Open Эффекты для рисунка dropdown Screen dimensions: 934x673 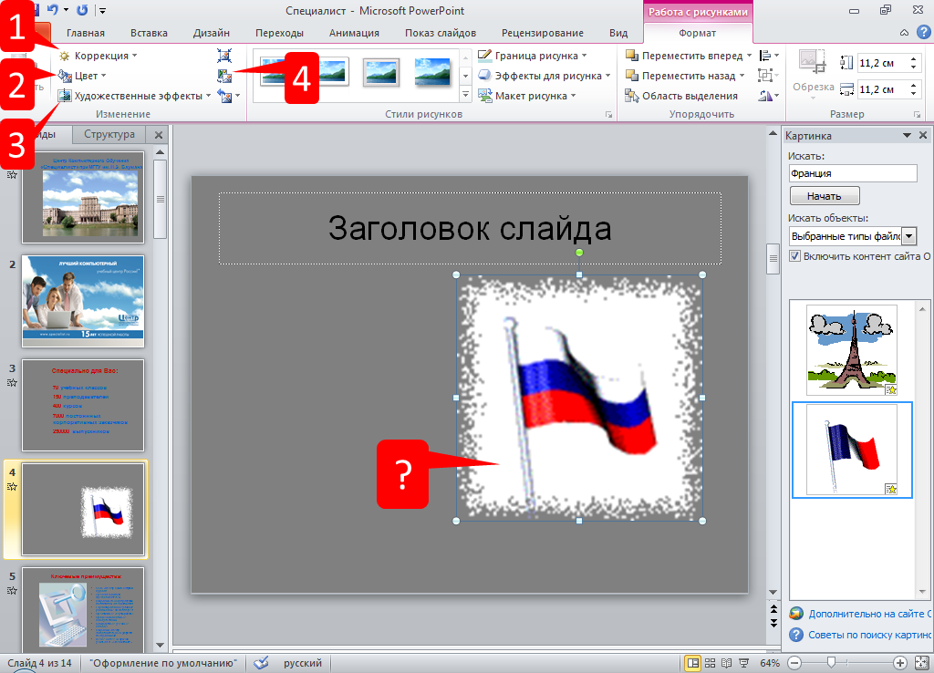coord(544,76)
